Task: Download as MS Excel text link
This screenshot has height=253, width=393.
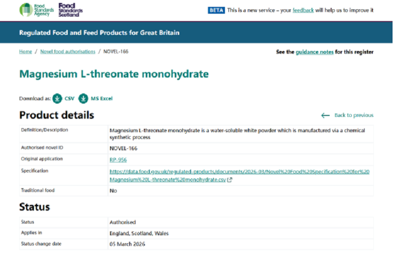Action: [x=101, y=99]
